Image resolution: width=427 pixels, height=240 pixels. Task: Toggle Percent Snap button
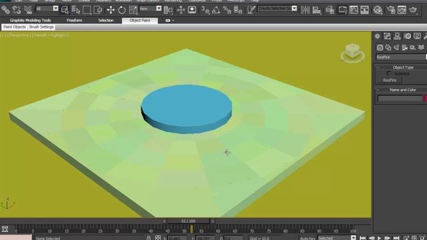227,10
